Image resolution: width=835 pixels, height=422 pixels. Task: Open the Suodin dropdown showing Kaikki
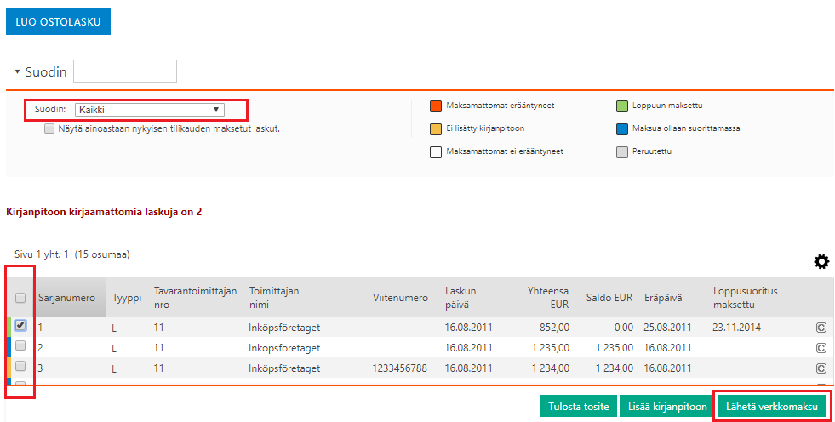[x=149, y=110]
